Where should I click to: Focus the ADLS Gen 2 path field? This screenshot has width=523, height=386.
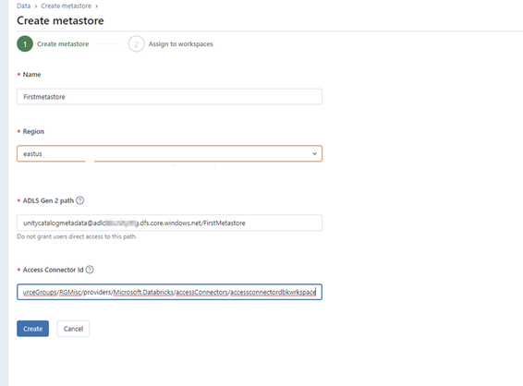coord(169,223)
